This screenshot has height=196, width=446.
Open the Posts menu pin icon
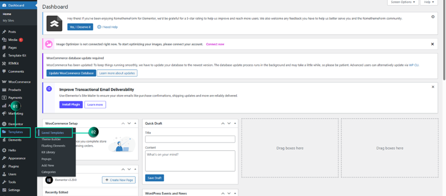tap(4, 32)
